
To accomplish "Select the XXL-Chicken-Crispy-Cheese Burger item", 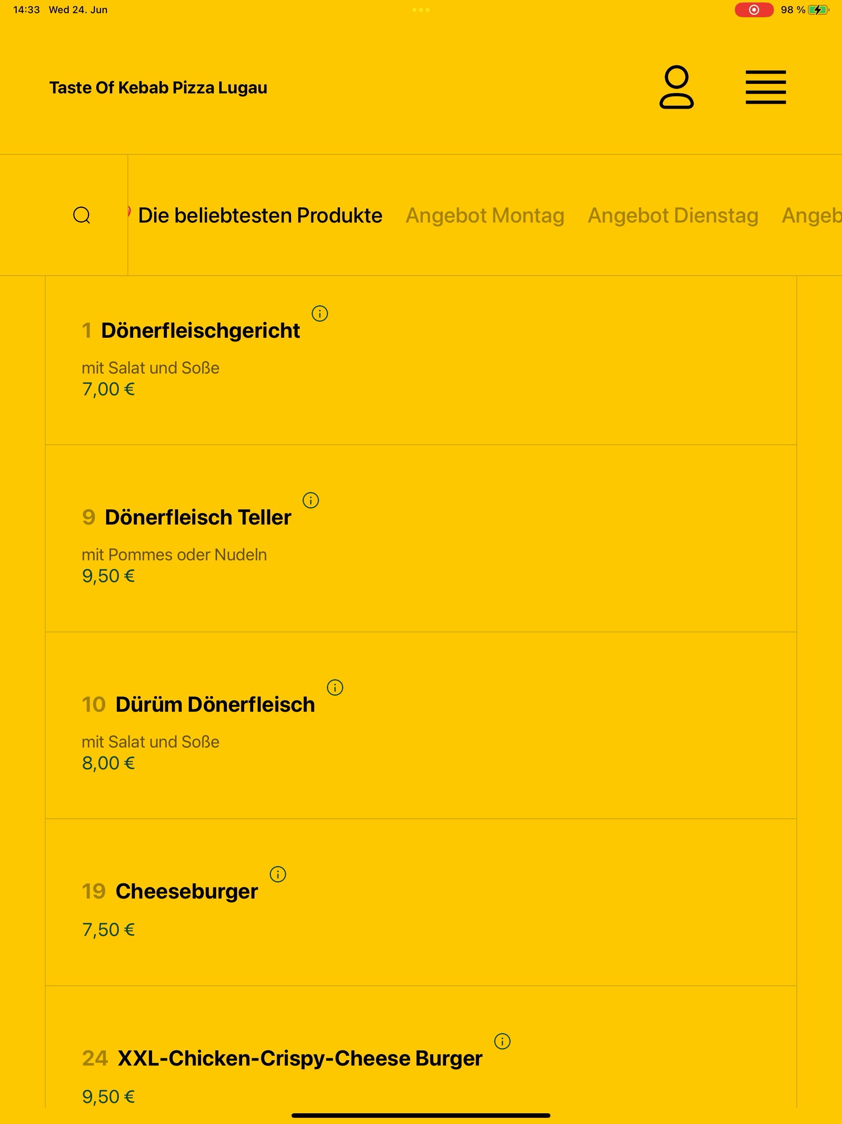I will point(421,1047).
